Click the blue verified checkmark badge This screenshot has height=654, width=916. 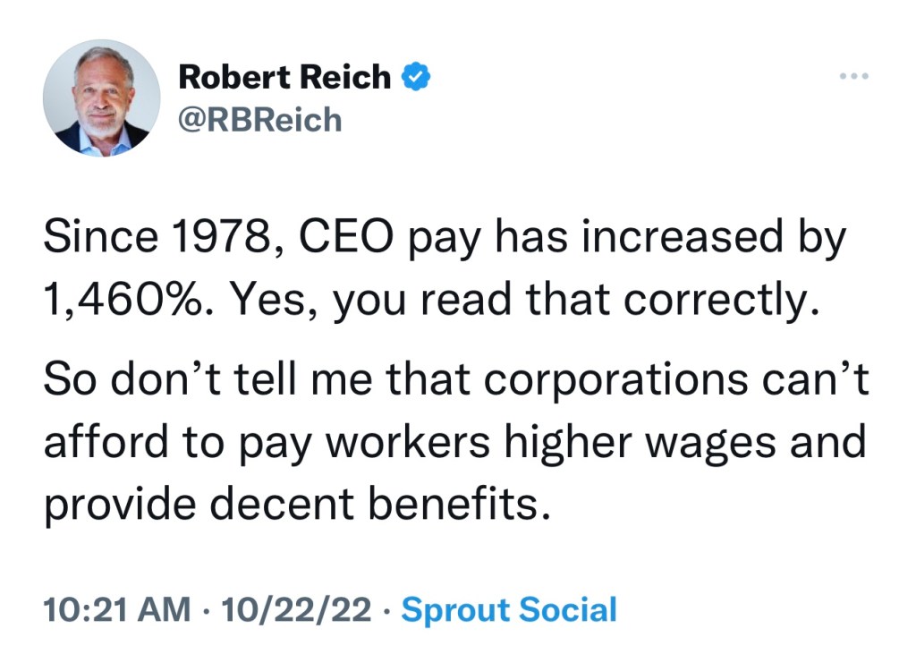pyautogui.click(x=415, y=78)
